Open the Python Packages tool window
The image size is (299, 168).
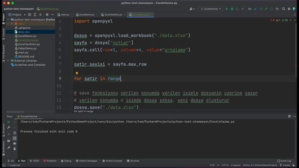point(86,161)
